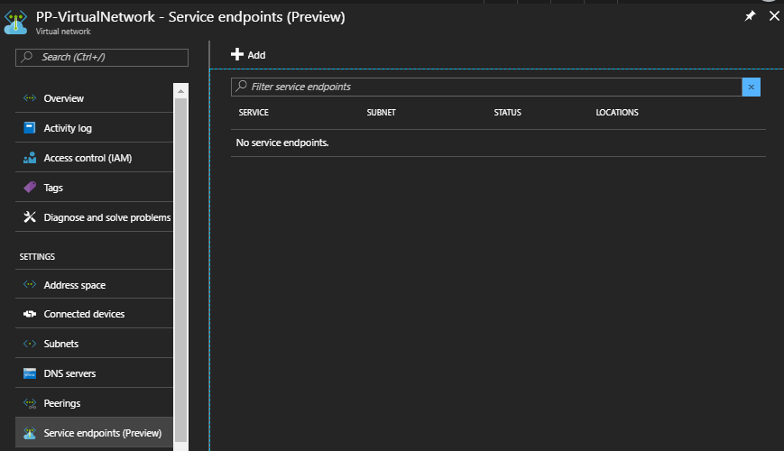Click the Search (Ctrl+/) box
The width and height of the screenshot is (784, 451).
[x=102, y=58]
